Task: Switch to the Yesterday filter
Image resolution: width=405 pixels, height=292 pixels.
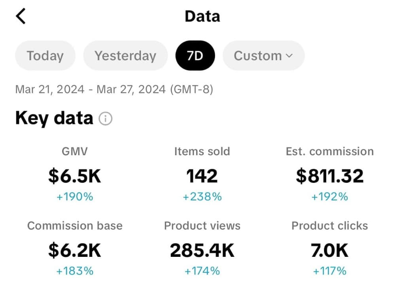Action: [125, 56]
